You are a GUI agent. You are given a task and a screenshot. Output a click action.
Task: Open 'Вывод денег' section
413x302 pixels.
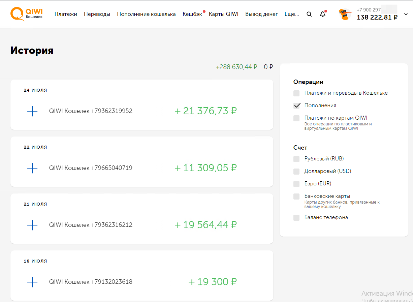262,14
